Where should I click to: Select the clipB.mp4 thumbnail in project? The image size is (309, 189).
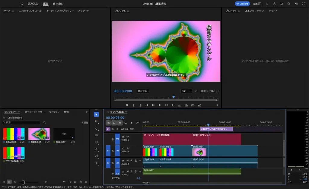tap(39, 134)
